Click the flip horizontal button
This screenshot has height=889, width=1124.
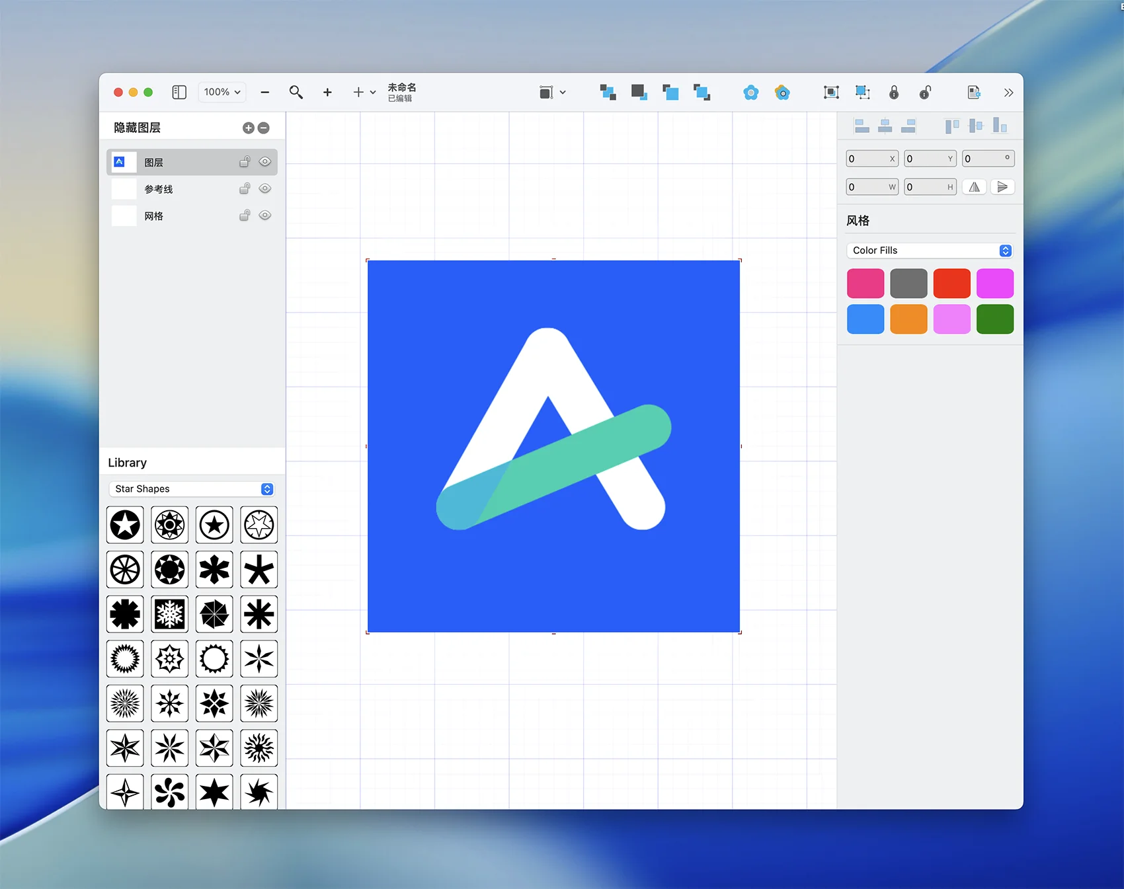point(975,187)
